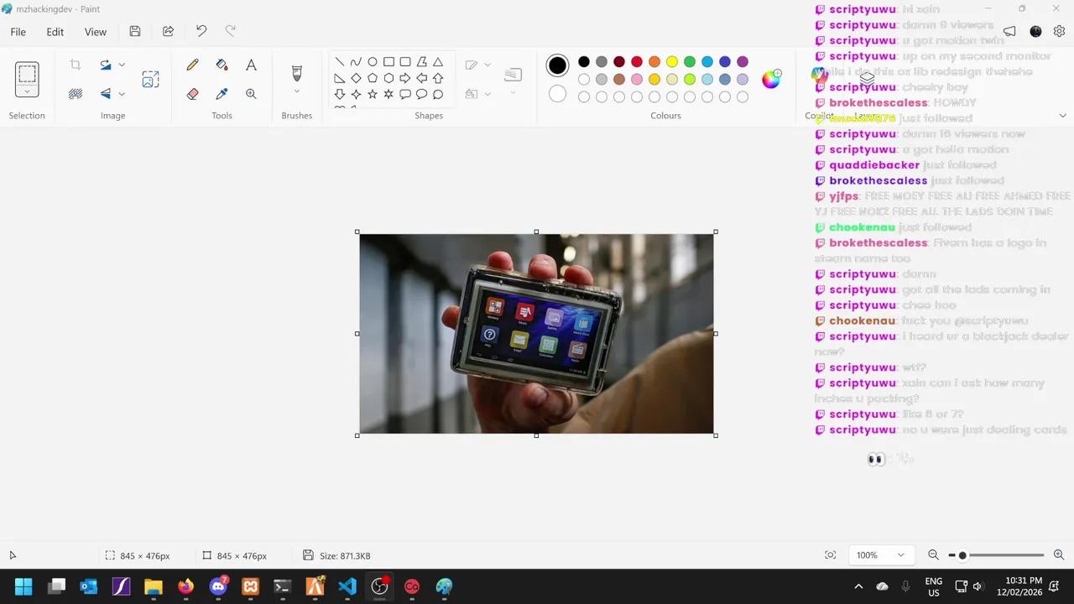Pick the Fill bucket tool
This screenshot has width=1074, height=604.
pos(222,65)
